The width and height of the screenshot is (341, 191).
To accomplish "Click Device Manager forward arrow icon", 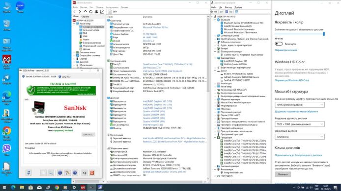I will pos(216,12).
